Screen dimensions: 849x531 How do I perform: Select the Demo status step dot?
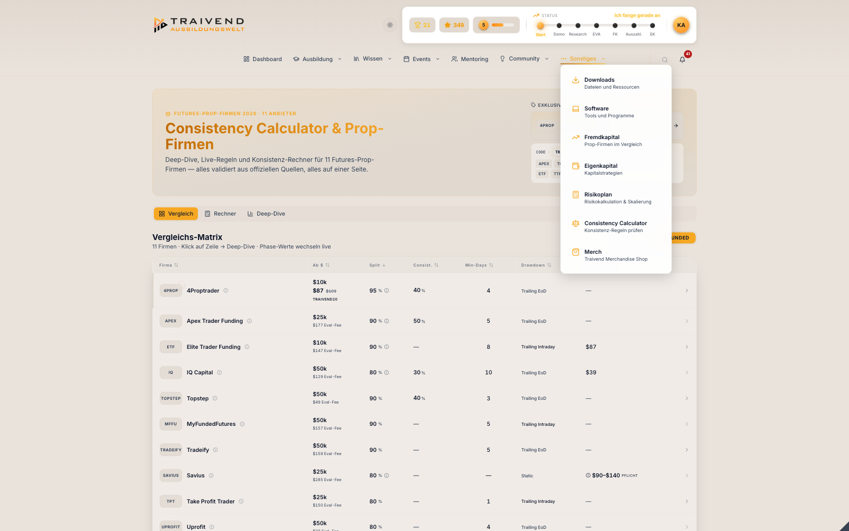(559, 25)
